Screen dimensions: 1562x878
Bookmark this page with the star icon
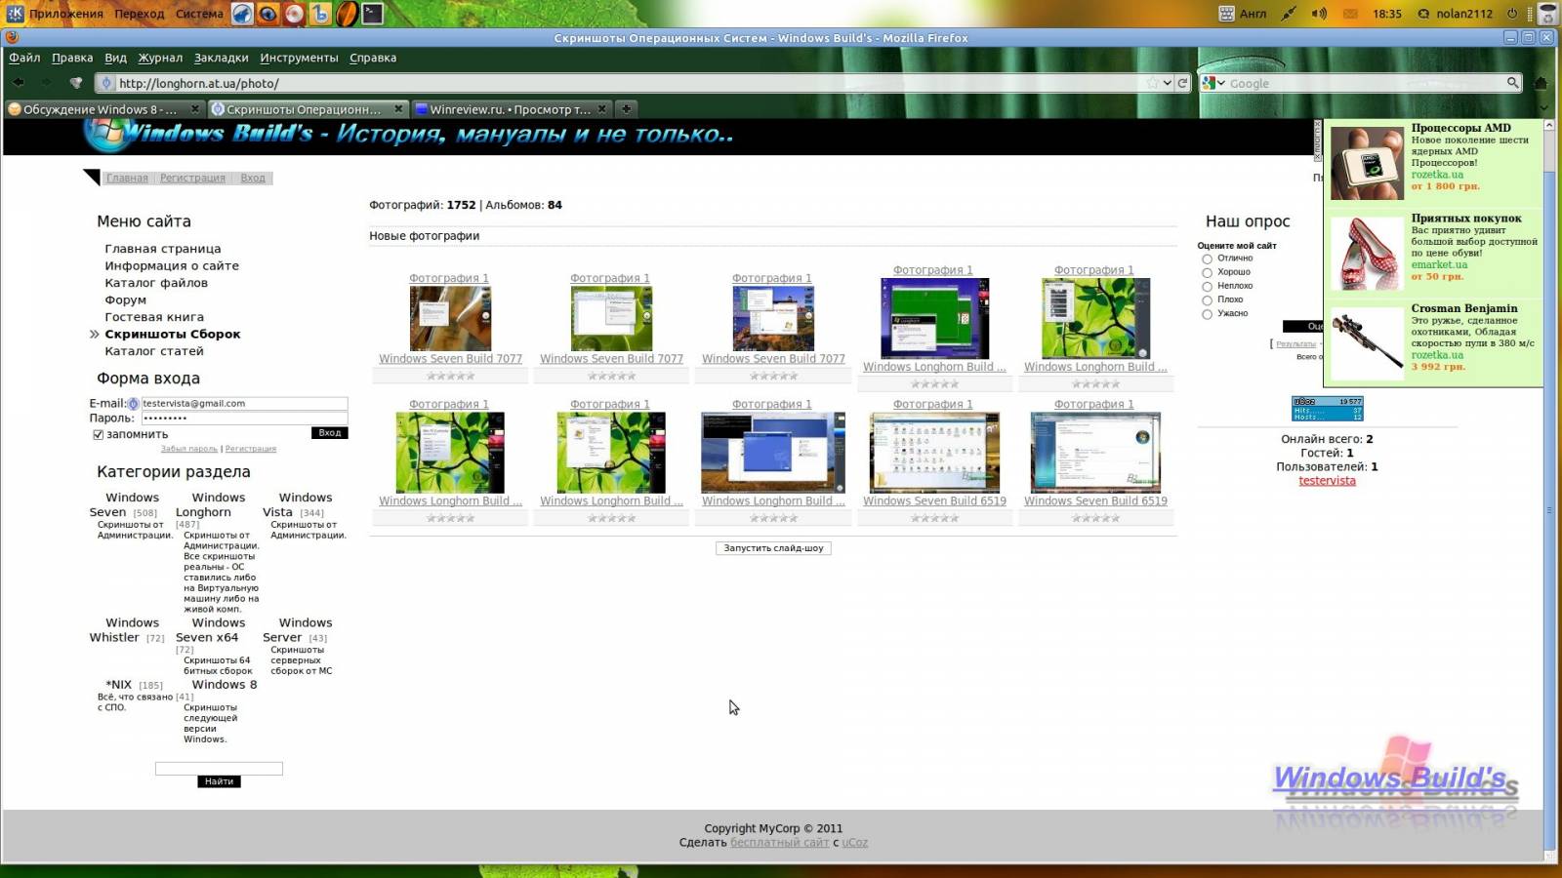click(x=1153, y=83)
